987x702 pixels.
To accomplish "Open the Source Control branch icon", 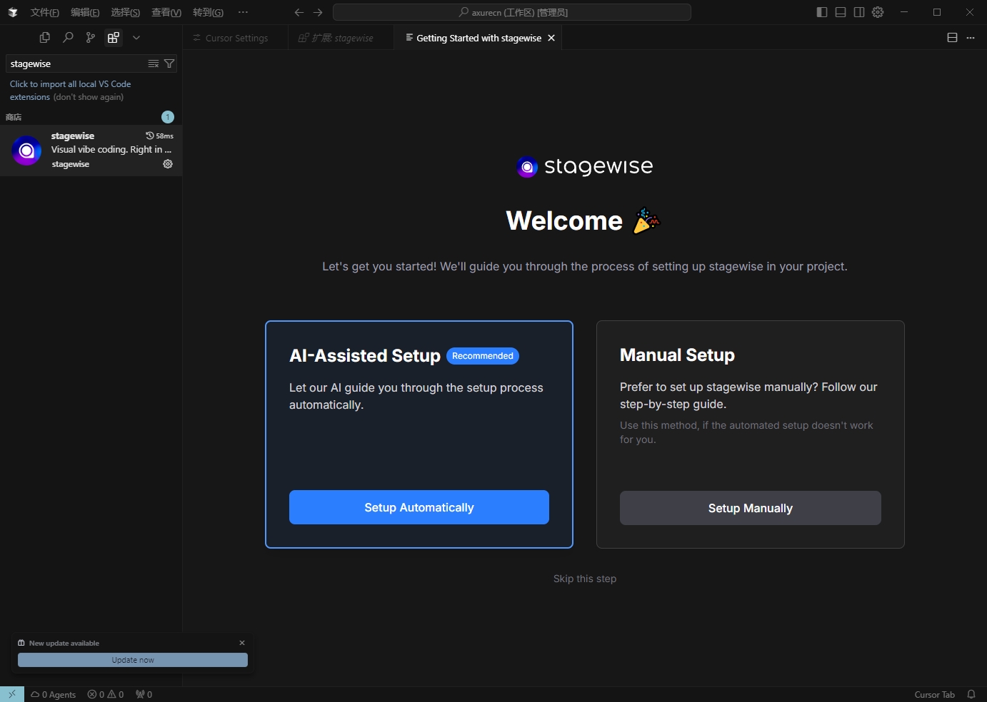I will coord(91,38).
